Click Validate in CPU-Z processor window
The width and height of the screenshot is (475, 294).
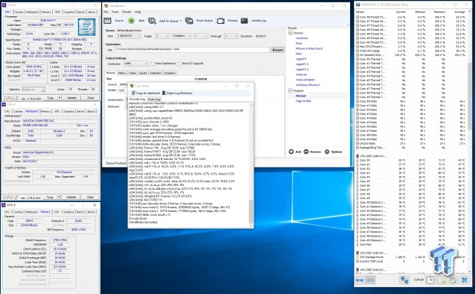tap(71, 98)
